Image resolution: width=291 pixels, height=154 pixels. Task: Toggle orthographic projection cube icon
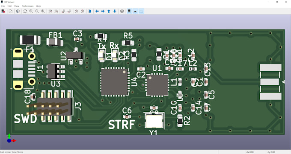click(x=122, y=11)
